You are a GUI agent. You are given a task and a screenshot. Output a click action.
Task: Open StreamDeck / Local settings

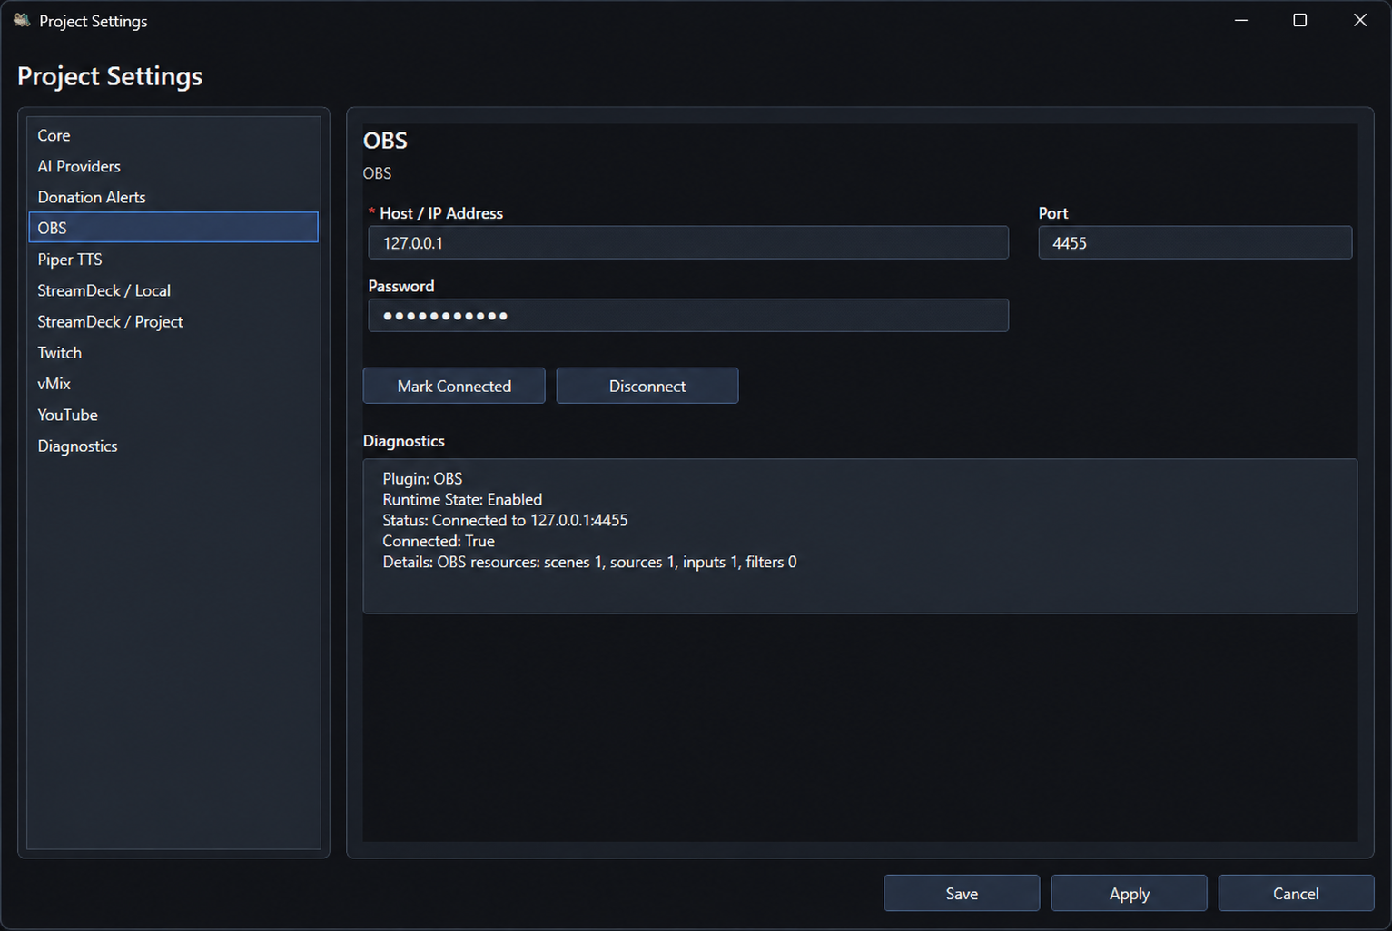tap(173, 290)
